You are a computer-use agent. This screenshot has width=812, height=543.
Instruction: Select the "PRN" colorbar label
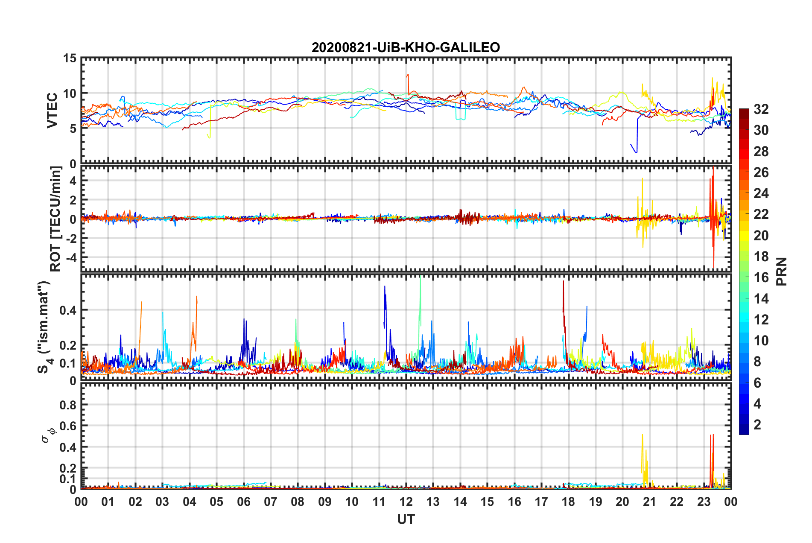click(x=782, y=271)
